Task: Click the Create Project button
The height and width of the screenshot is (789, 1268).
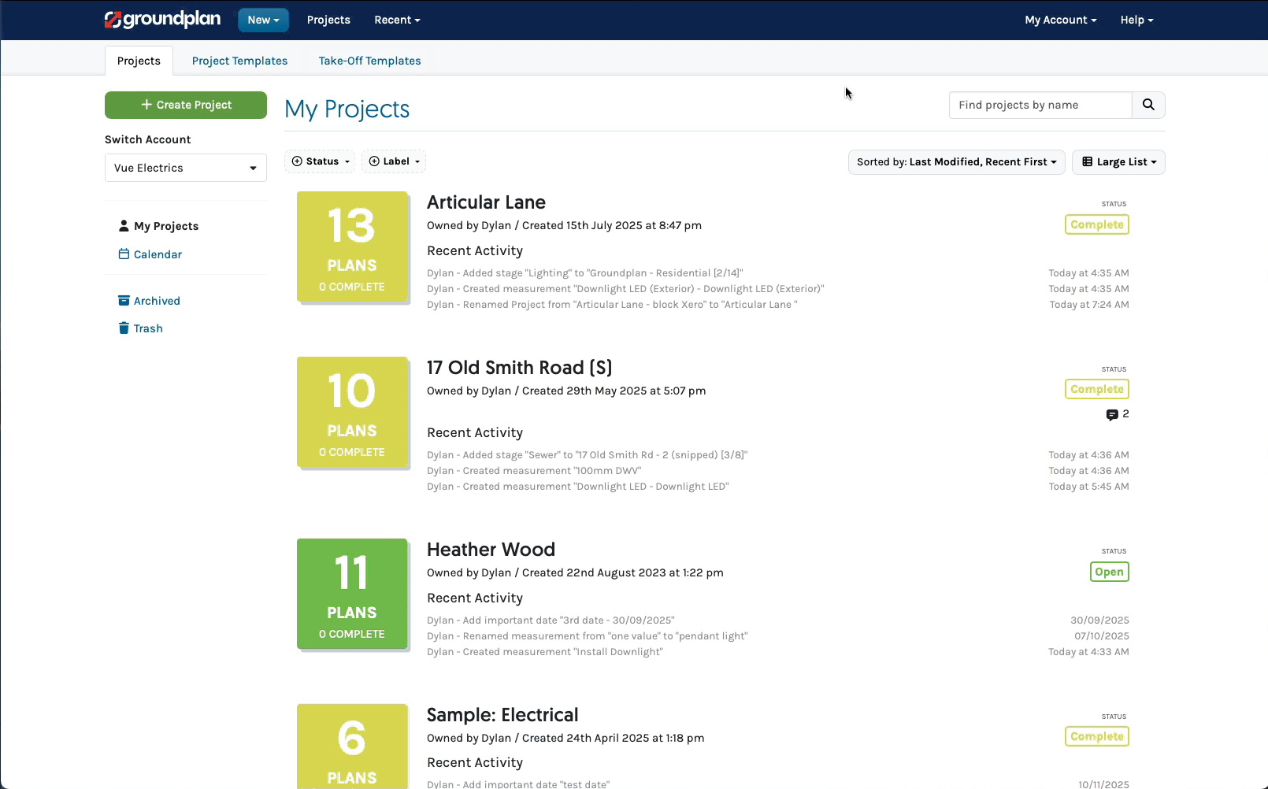Action: point(185,105)
